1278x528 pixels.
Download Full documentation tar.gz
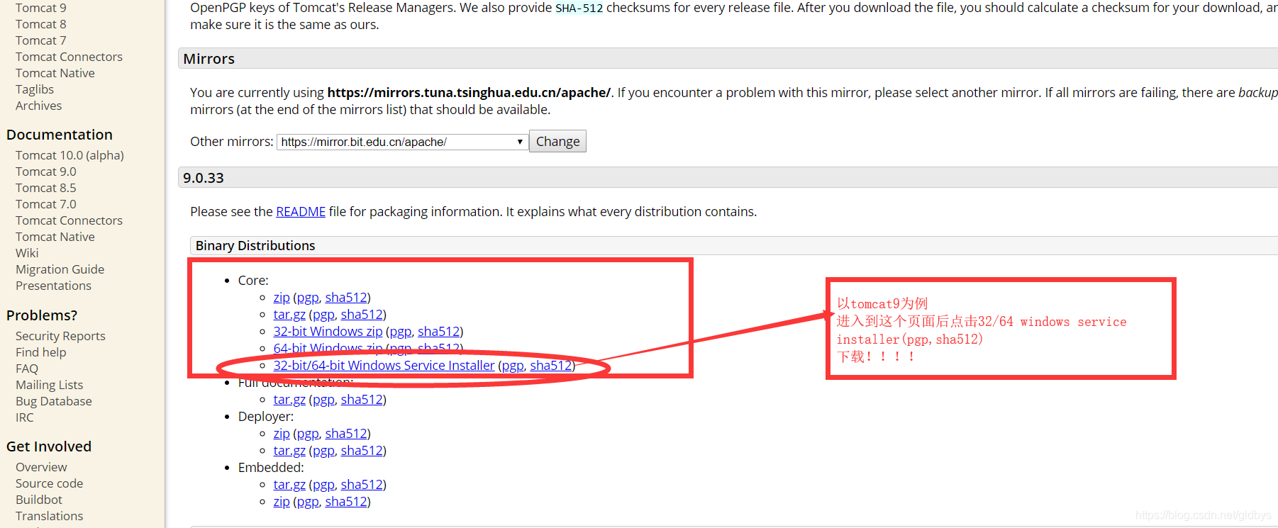click(289, 400)
